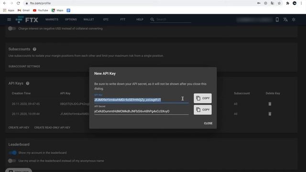Viewport: 306px width, 172px height.
Task: Copy the API Key value
Action: tap(203, 98)
